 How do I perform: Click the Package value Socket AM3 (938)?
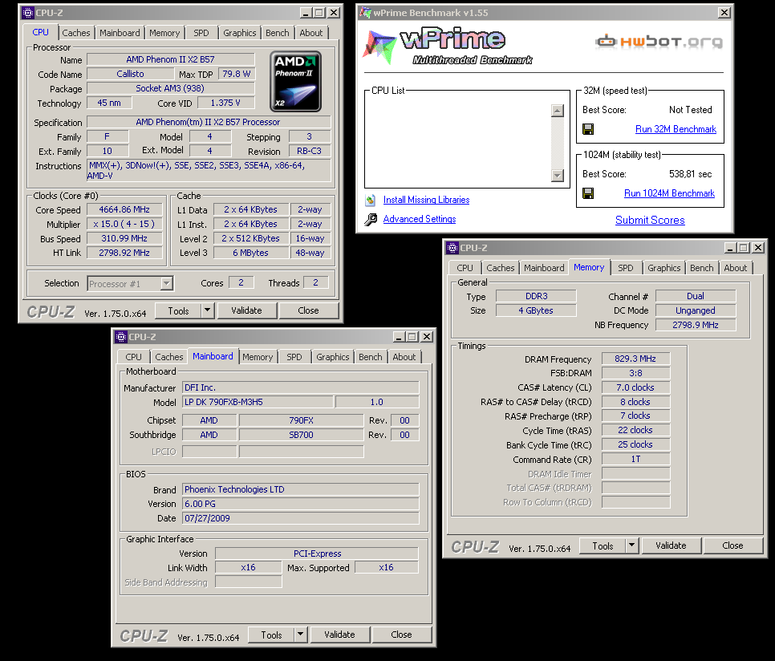(171, 88)
